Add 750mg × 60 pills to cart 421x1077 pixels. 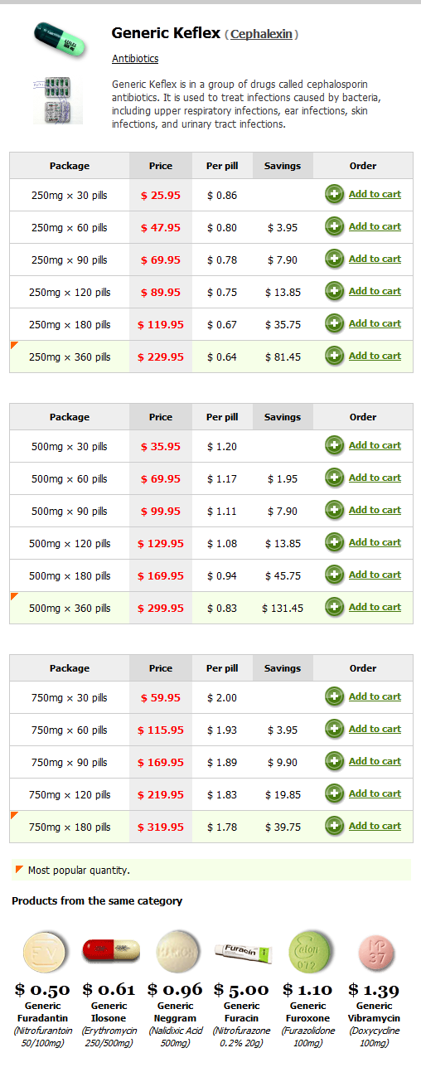(x=375, y=729)
